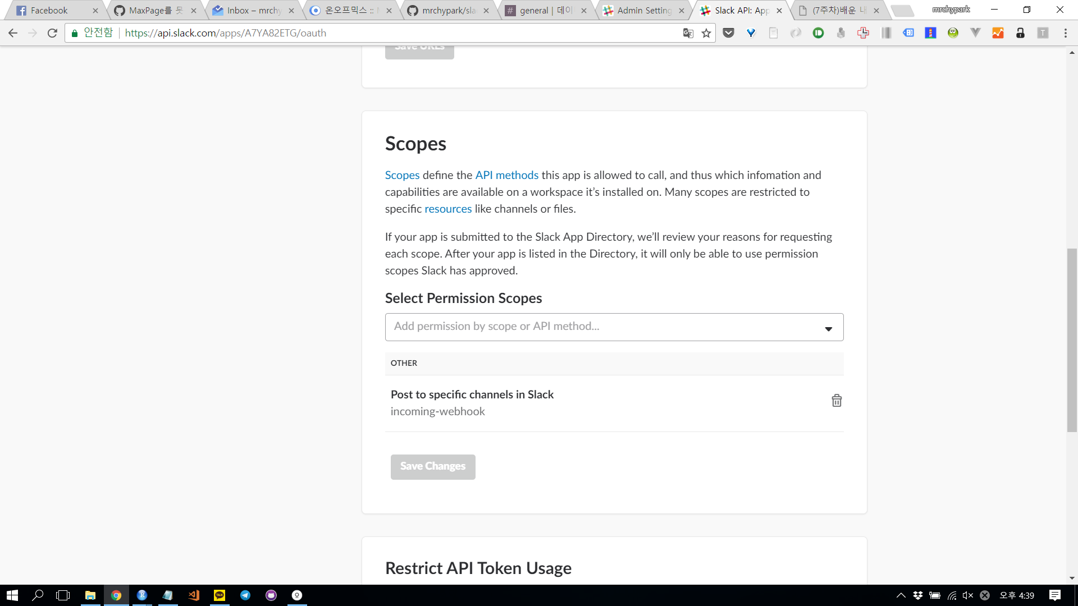Click the Pocket extension icon

[x=729, y=33]
